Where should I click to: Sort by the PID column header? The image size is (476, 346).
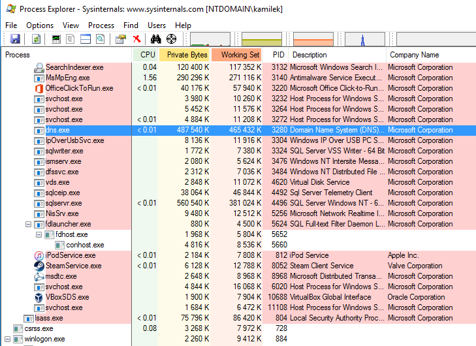[276, 55]
